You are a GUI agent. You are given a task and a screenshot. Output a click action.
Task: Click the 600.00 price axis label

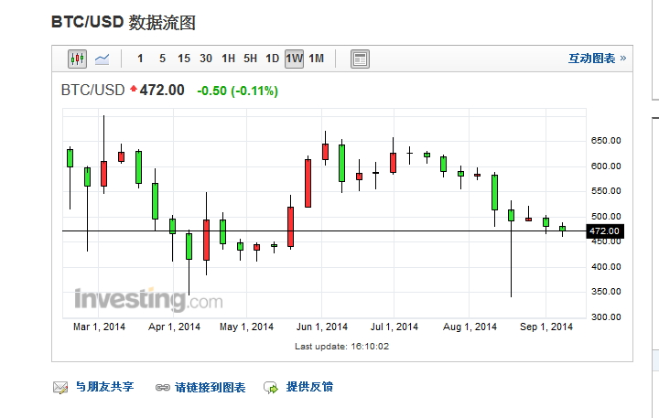click(x=606, y=166)
